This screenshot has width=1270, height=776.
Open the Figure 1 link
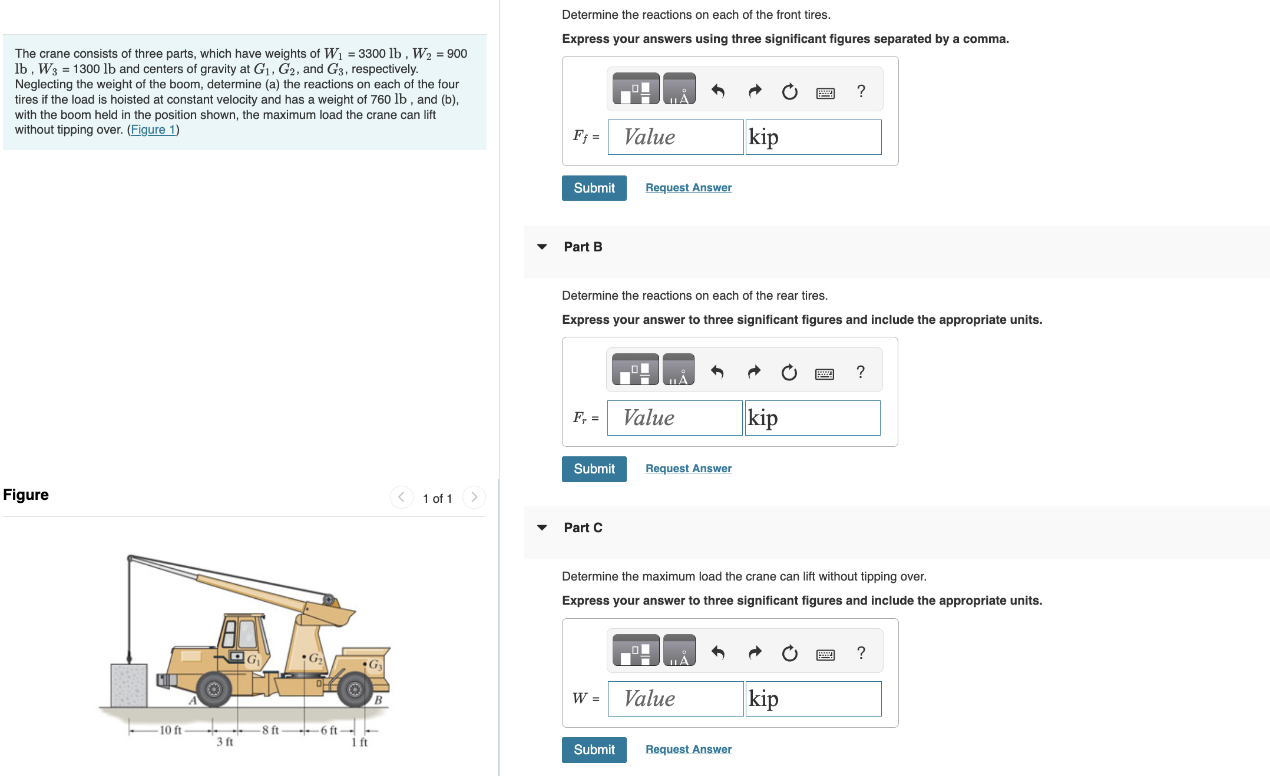[153, 130]
